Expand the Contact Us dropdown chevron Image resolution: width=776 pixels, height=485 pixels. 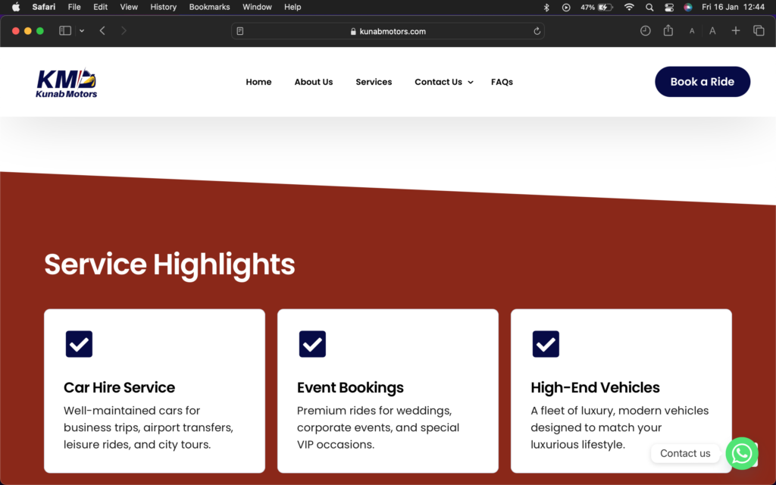[x=471, y=83]
